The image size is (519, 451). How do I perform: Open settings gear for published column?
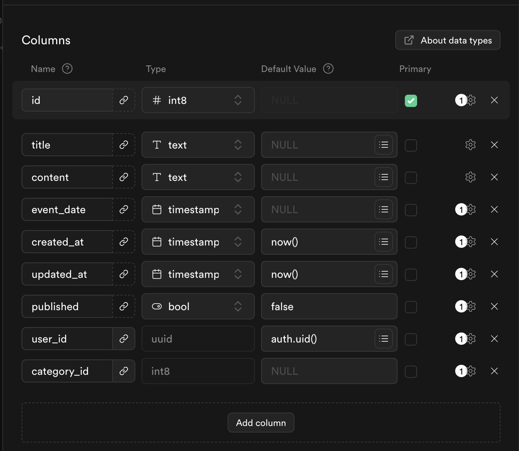pos(471,306)
